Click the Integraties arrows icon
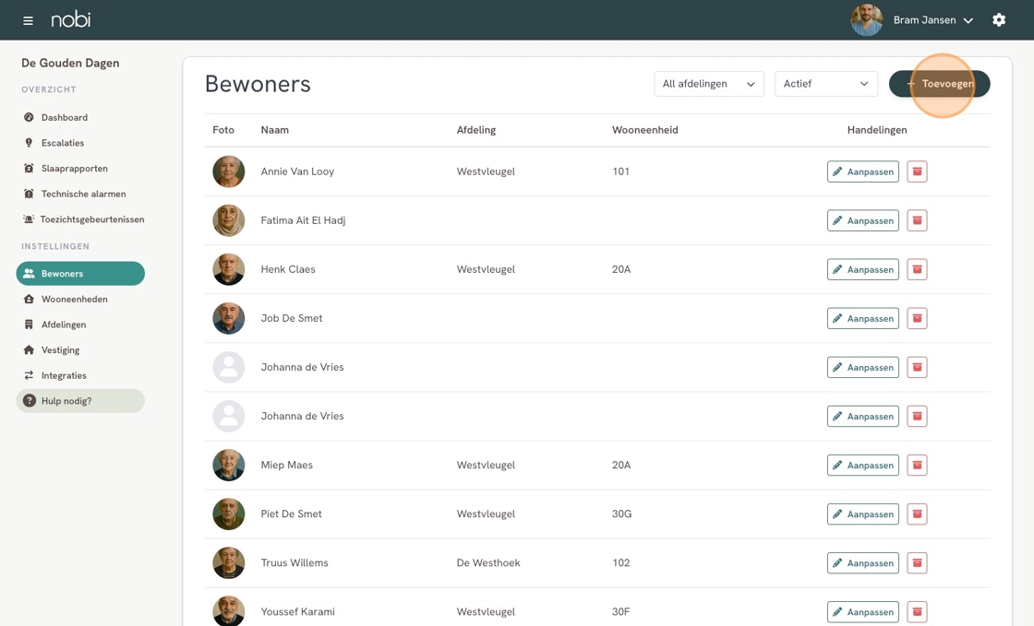Image resolution: width=1034 pixels, height=626 pixels. pyautogui.click(x=29, y=375)
